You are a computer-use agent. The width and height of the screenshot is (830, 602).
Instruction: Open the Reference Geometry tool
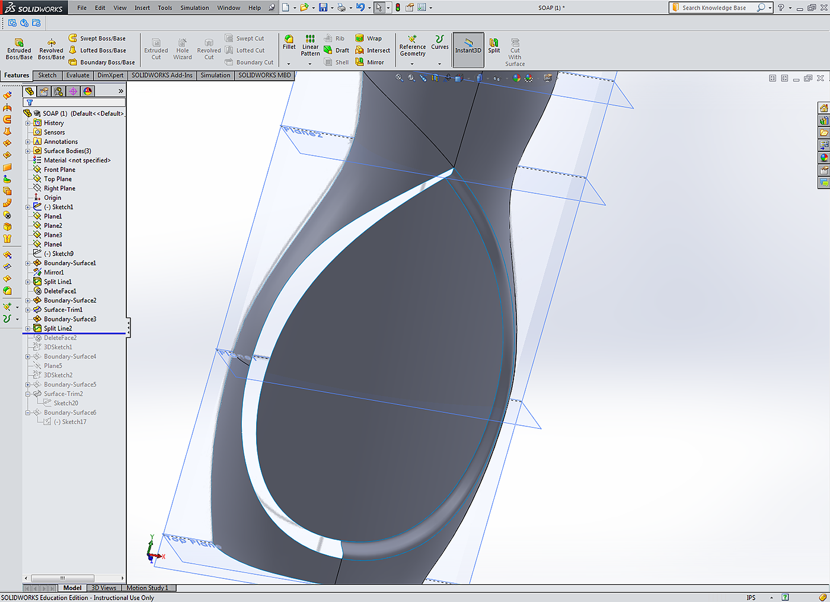click(x=412, y=45)
